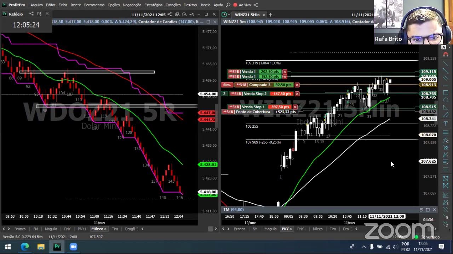
Task: Select the text annotation tool
Action: click(x=446, y=123)
